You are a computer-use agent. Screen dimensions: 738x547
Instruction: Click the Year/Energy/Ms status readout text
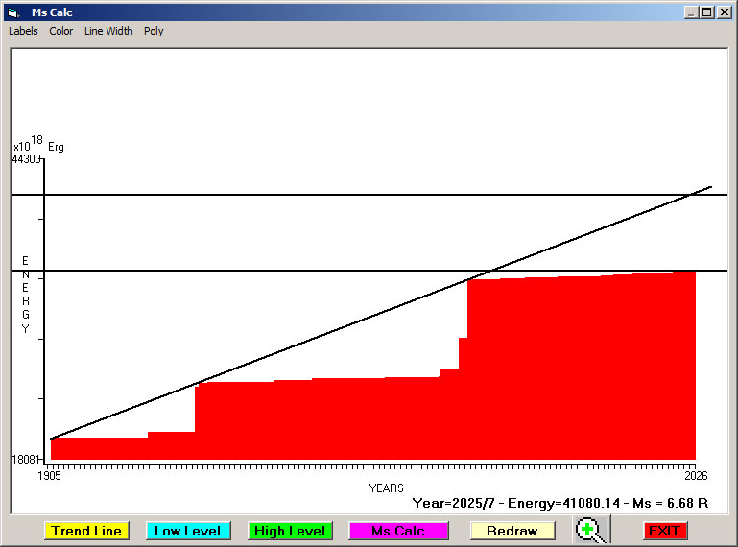pos(559,502)
